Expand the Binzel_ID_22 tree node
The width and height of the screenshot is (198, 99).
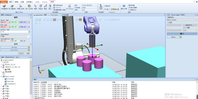2,64
